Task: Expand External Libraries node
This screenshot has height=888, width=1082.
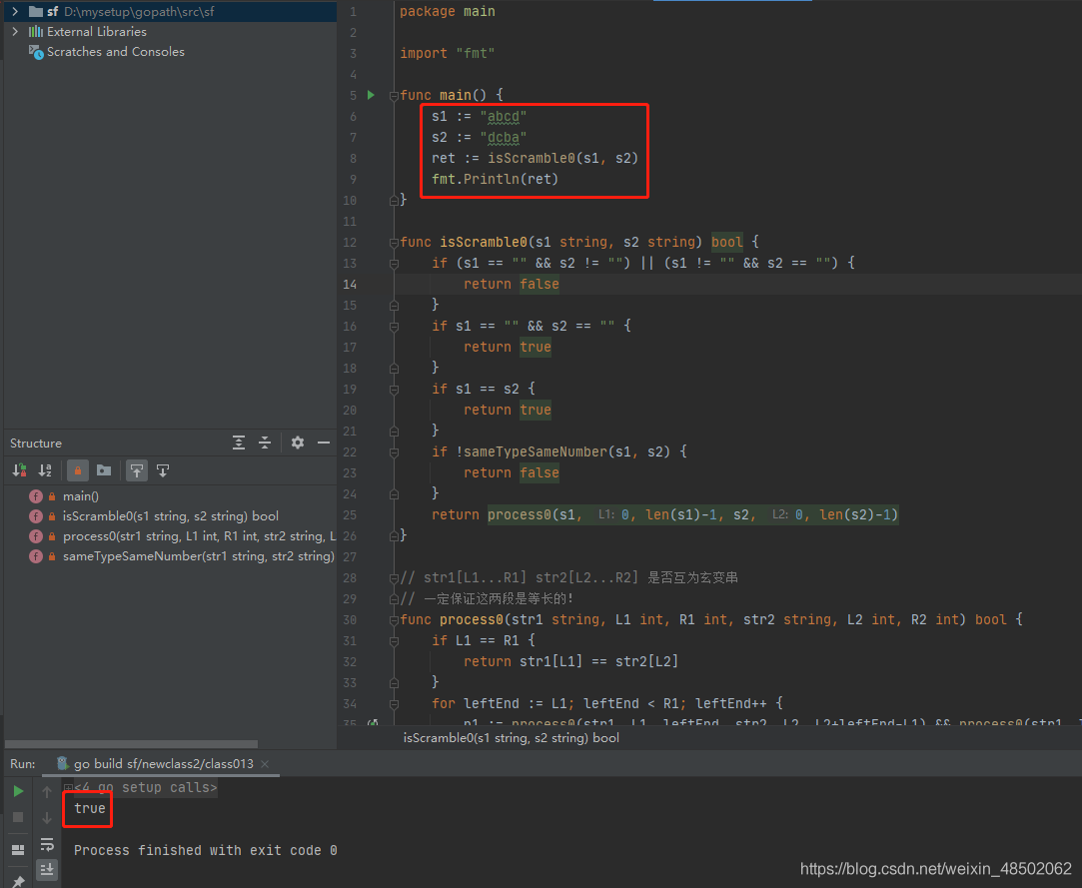Action: pyautogui.click(x=15, y=32)
